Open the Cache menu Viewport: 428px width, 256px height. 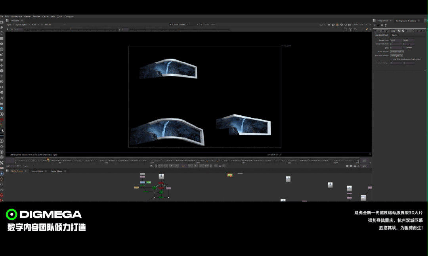pyautogui.click(x=45, y=16)
